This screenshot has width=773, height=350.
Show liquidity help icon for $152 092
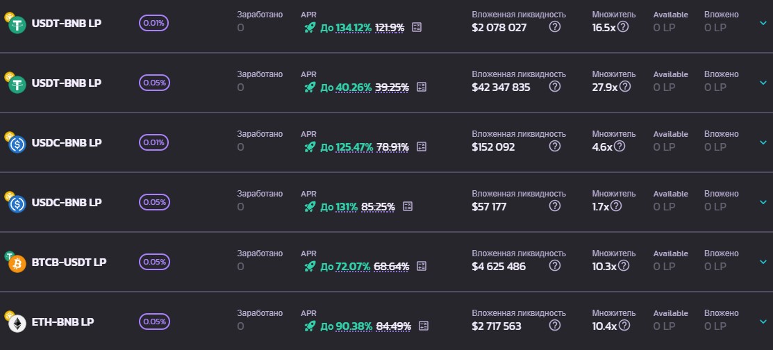point(555,147)
